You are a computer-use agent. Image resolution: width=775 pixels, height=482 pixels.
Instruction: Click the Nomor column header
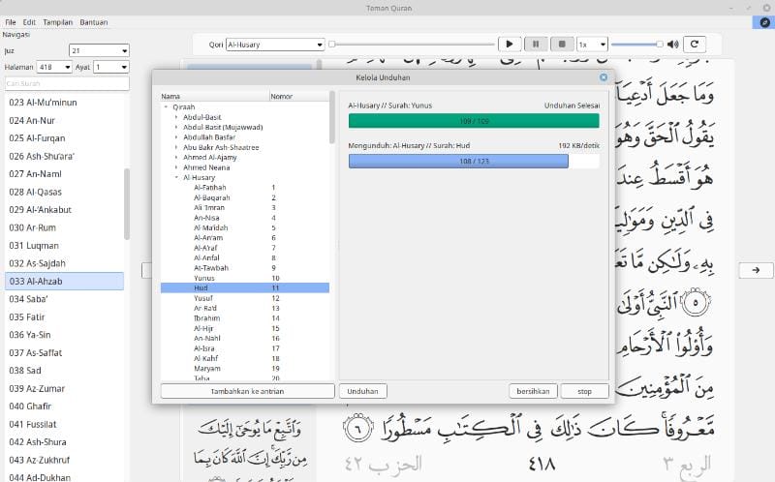[298, 96]
